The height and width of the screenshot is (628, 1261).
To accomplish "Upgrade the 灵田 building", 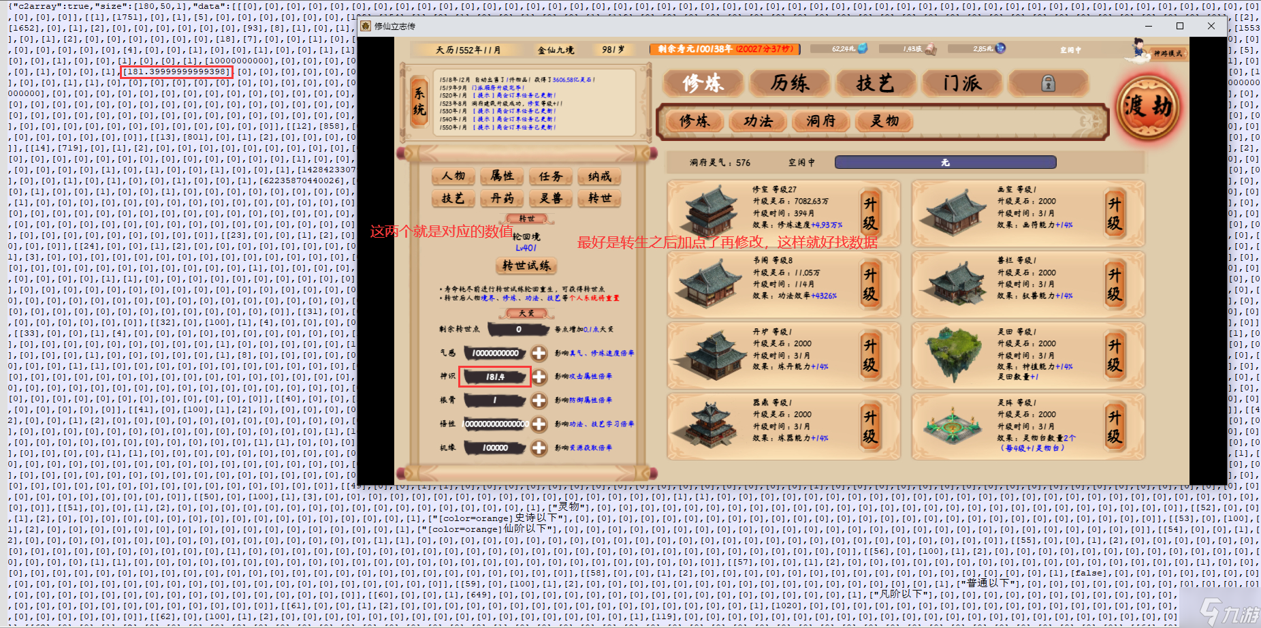I will (x=1114, y=355).
